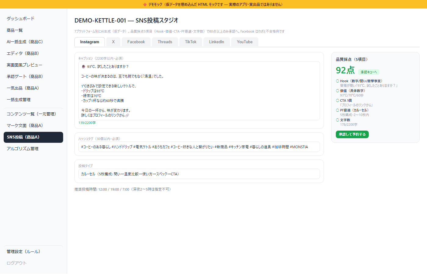This screenshot has height=274, width=427.
Task: Click into the hashtag input field
Action: pyautogui.click(x=199, y=147)
